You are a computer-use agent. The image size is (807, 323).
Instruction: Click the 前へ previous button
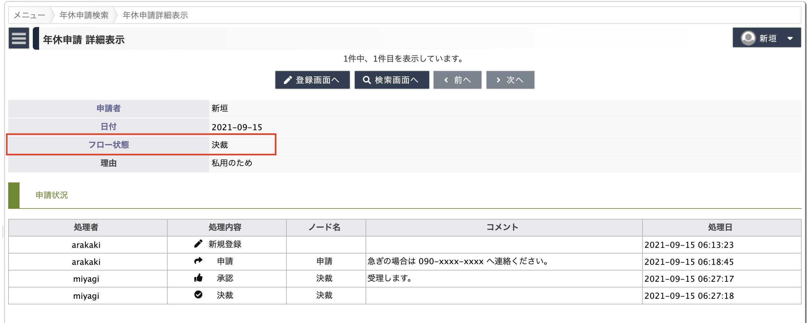click(x=457, y=80)
